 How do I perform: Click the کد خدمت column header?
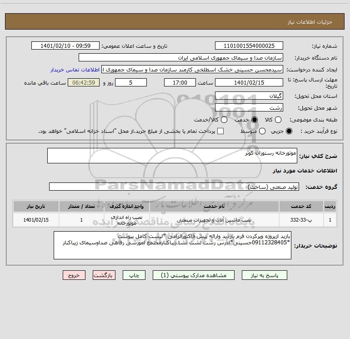(x=301, y=206)
